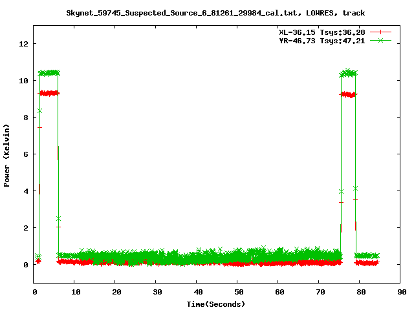
Task: Click the first red calibration plateau near 9 Kelvin
Action: [49, 93]
